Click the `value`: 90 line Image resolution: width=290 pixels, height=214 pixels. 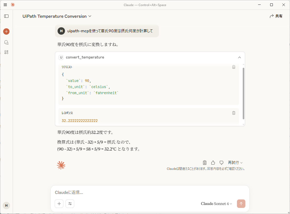coord(78,81)
